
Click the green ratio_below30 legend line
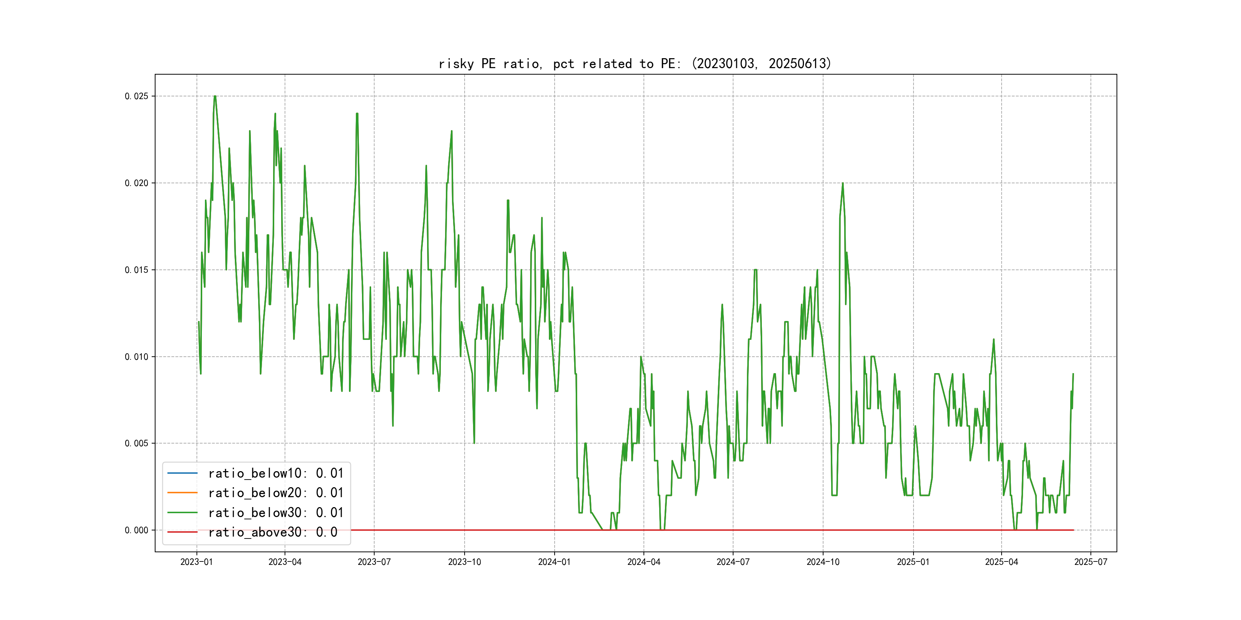pos(182,513)
